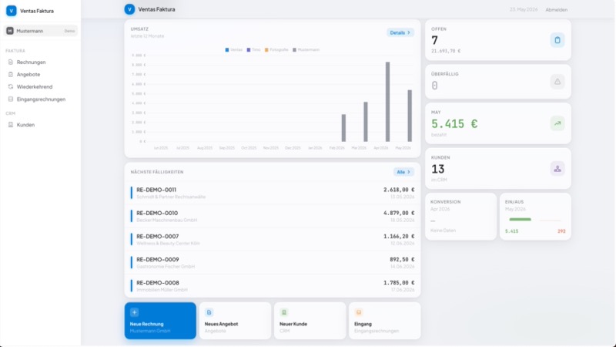Open the Überfällig card
616x347 pixels.
pos(497,82)
